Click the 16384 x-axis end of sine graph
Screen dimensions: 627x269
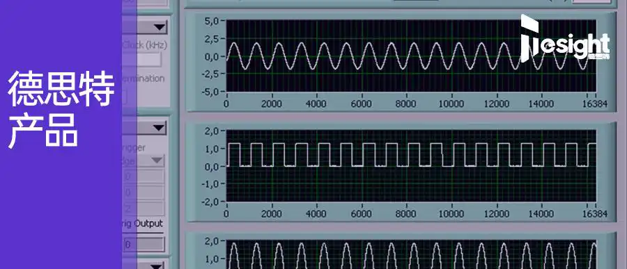[x=596, y=104]
